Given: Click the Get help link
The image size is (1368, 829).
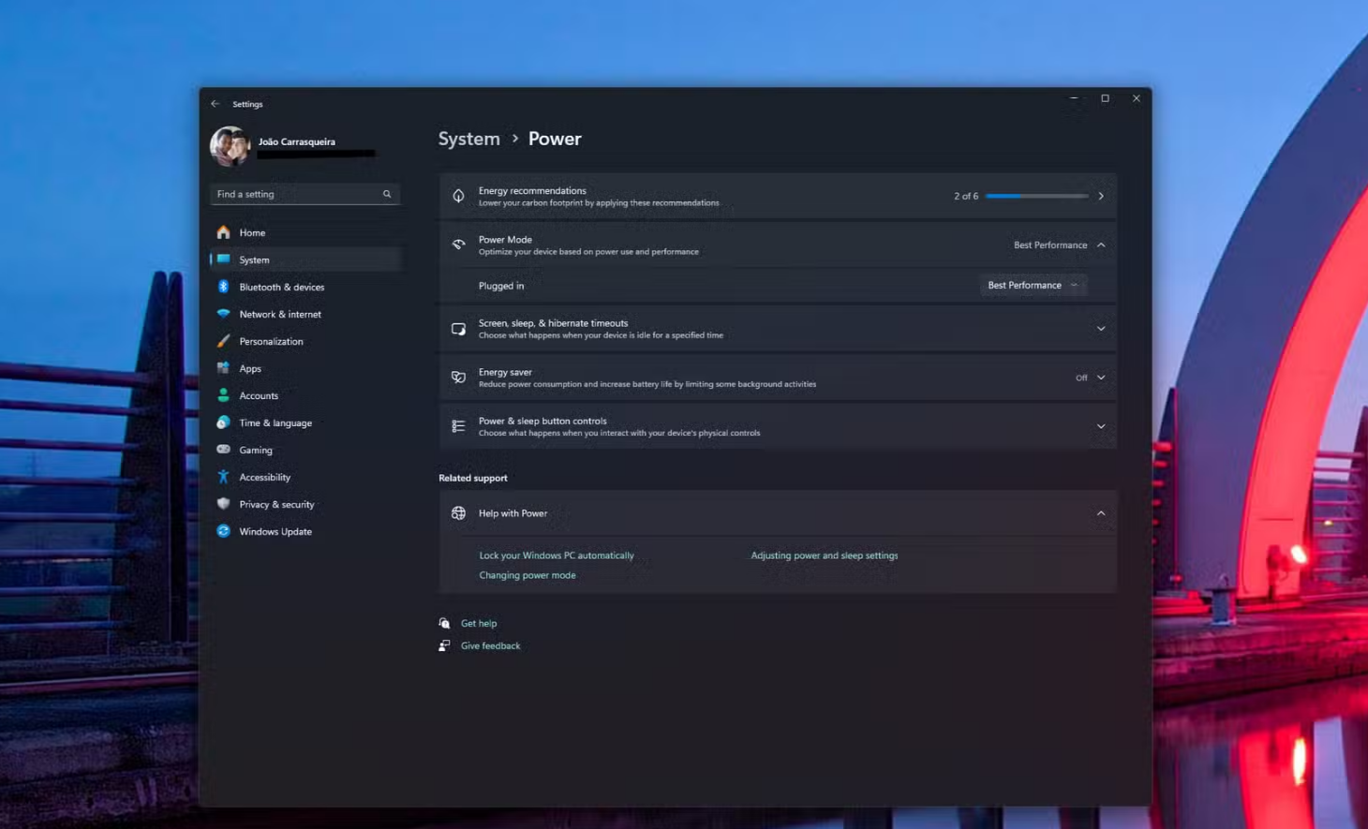Looking at the screenshot, I should pyautogui.click(x=479, y=623).
